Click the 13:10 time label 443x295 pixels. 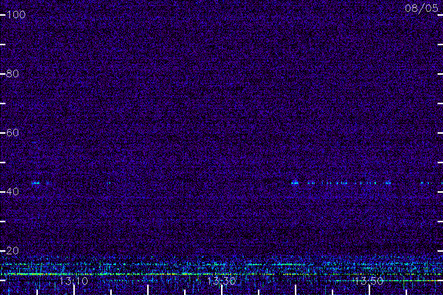point(74,281)
